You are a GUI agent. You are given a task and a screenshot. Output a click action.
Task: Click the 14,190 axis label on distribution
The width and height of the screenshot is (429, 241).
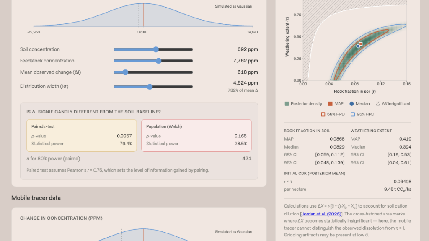click(253, 32)
